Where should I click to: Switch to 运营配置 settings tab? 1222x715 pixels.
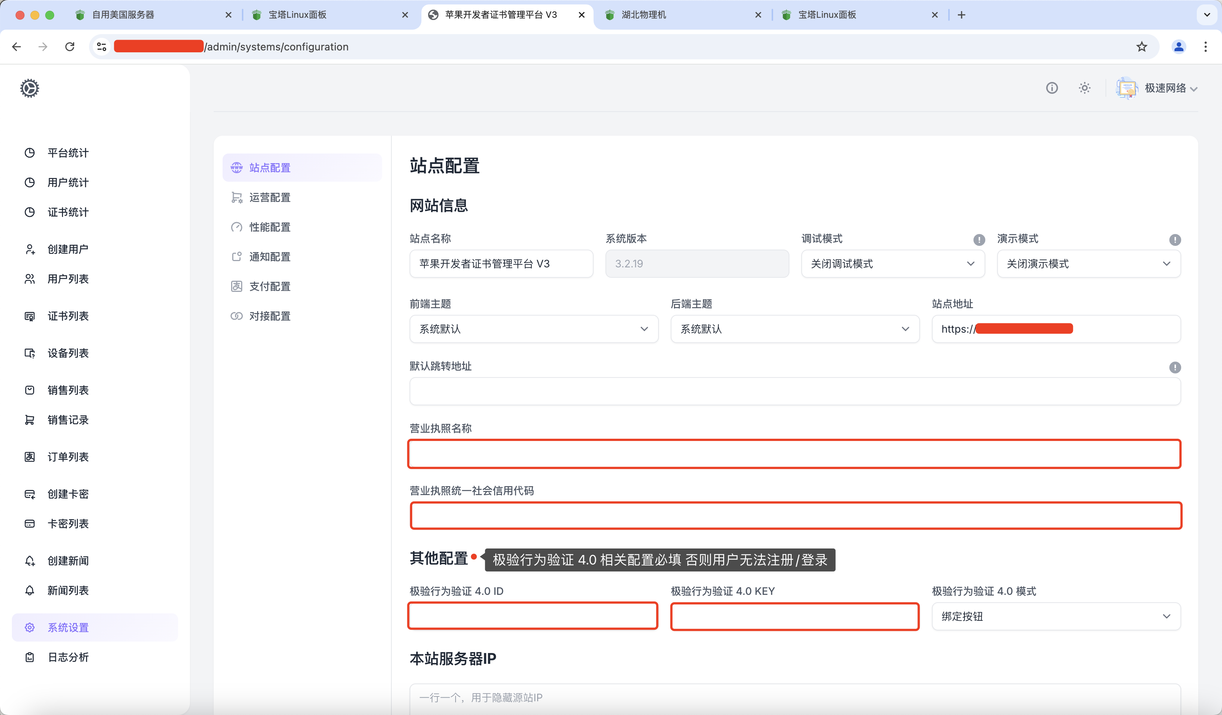point(302,197)
